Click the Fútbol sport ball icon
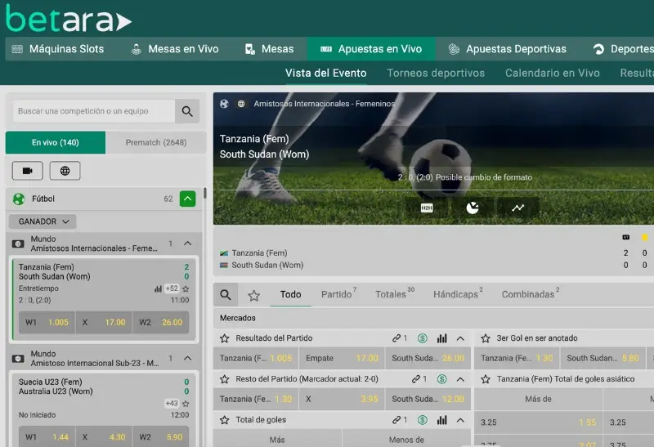 (19, 199)
